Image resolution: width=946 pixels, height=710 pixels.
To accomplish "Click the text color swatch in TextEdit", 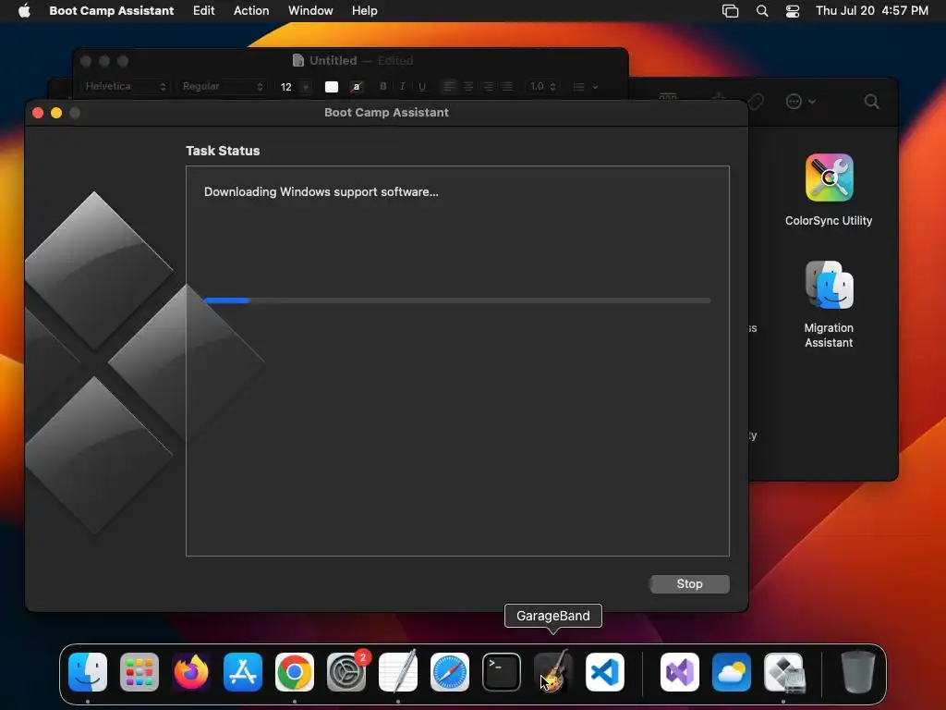I will tap(332, 87).
